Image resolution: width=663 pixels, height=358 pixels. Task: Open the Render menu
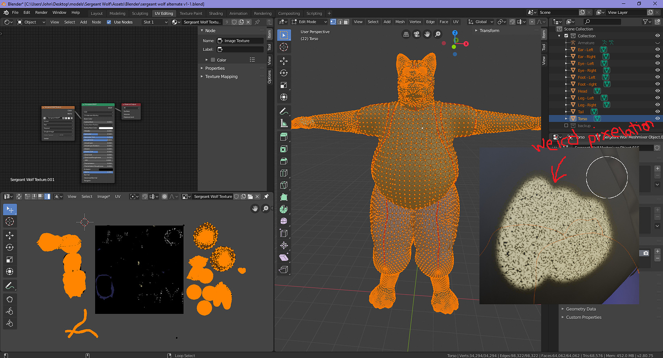(41, 12)
